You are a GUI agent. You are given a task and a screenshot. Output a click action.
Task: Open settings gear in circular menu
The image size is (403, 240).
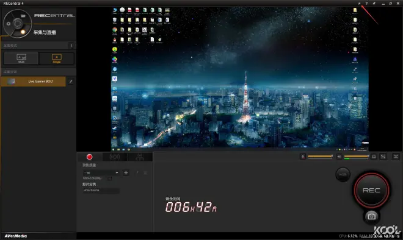point(9,24)
